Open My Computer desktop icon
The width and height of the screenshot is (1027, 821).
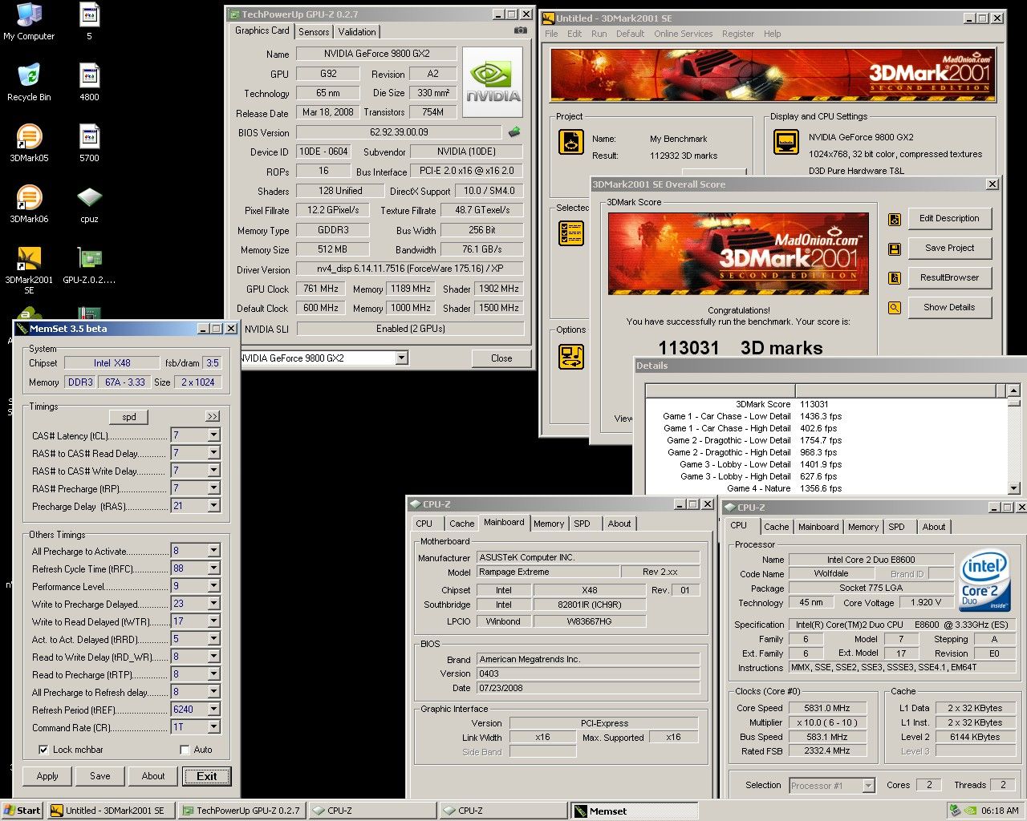(x=29, y=22)
